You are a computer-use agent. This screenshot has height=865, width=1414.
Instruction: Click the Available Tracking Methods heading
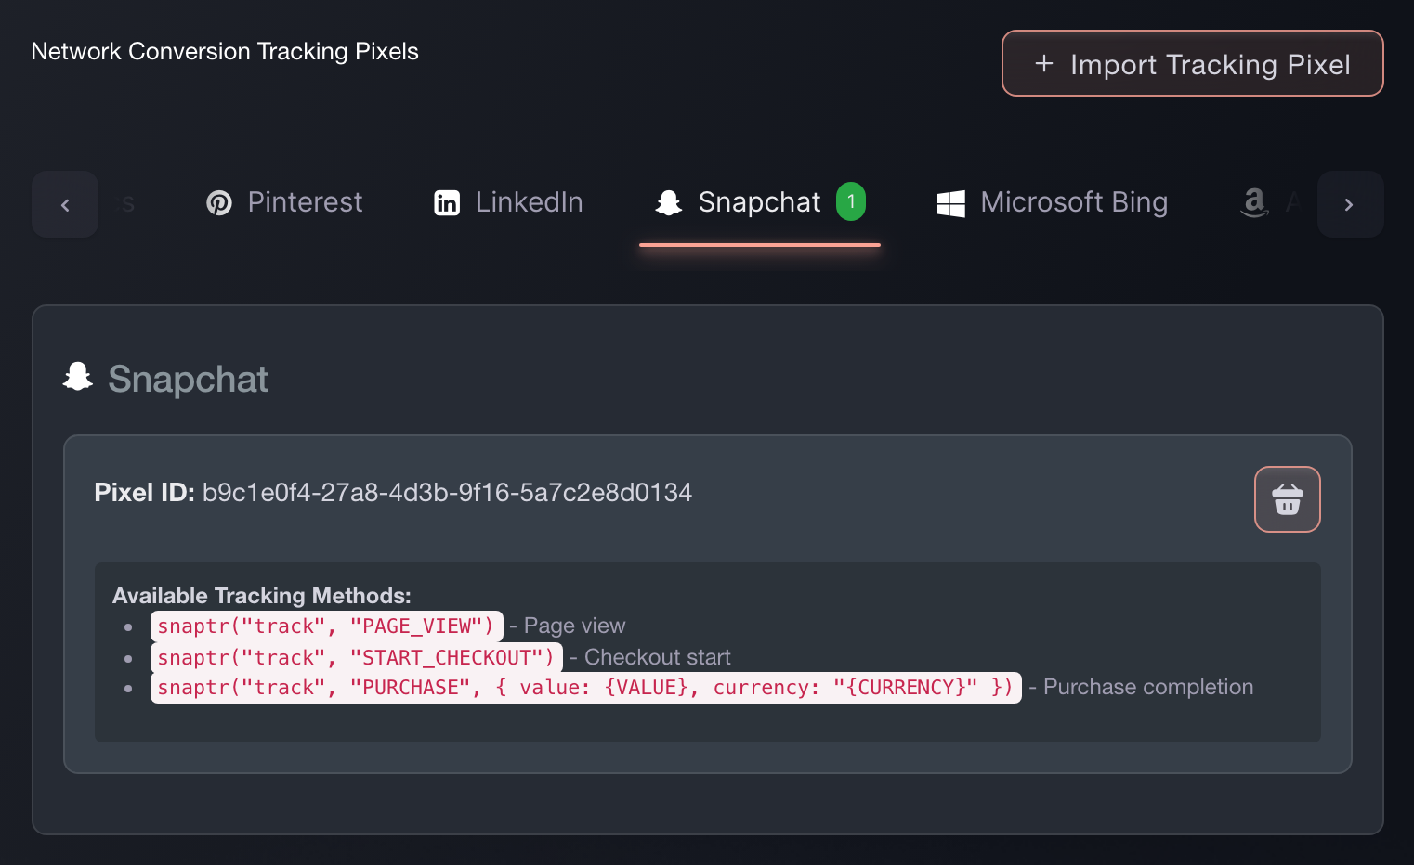262,595
